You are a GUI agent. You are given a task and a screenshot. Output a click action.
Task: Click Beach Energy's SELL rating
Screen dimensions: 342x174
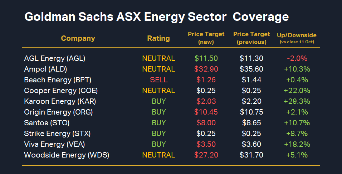159,80
